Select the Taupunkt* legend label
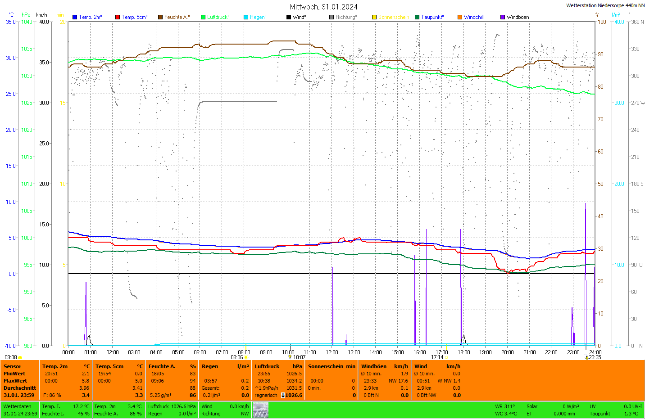Screen dimensions: 645x419 tap(432, 17)
